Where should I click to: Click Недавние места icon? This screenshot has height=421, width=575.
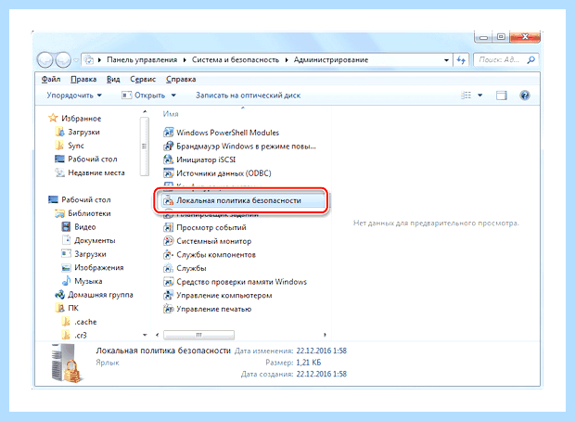point(59,172)
